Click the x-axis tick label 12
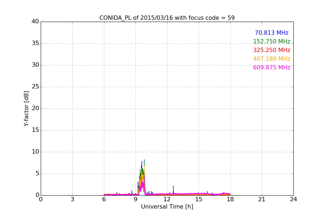Image resolution: width=326 pixels, height=217 pixels. (x=167, y=199)
